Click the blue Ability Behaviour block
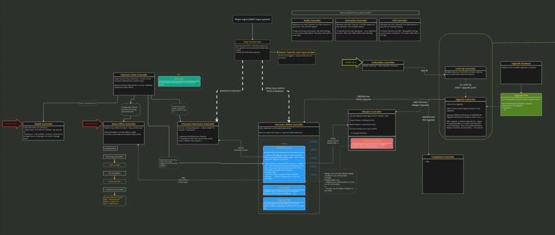 (284, 164)
